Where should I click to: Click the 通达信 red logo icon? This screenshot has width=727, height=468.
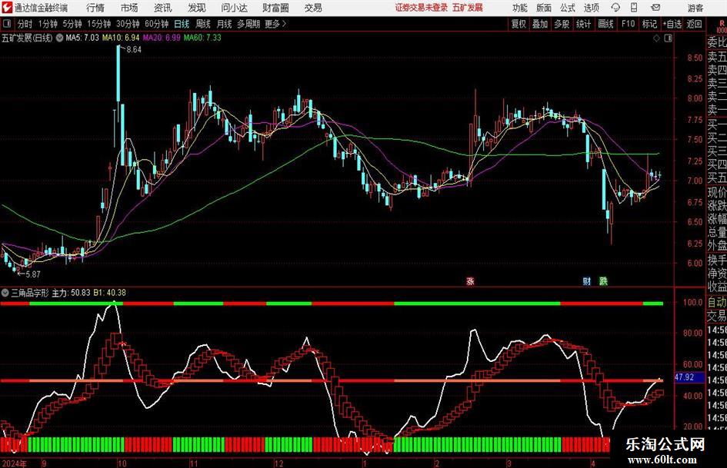pos(7,8)
